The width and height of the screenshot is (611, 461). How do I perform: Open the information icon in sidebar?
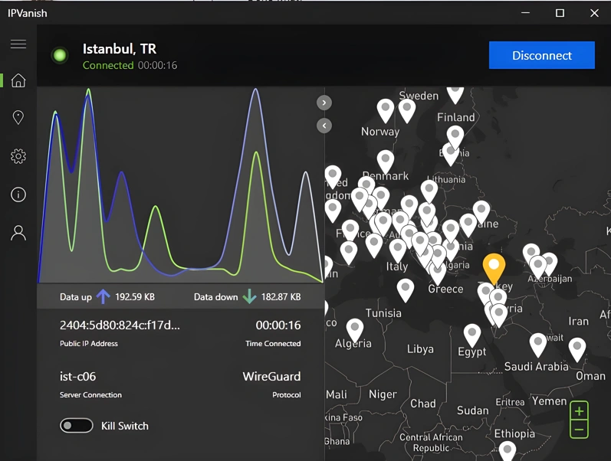(x=18, y=195)
